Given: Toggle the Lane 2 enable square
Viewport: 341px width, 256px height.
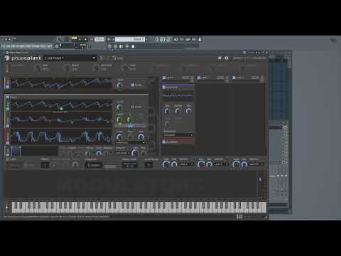Looking at the screenshot, I should pyautogui.click(x=199, y=78).
